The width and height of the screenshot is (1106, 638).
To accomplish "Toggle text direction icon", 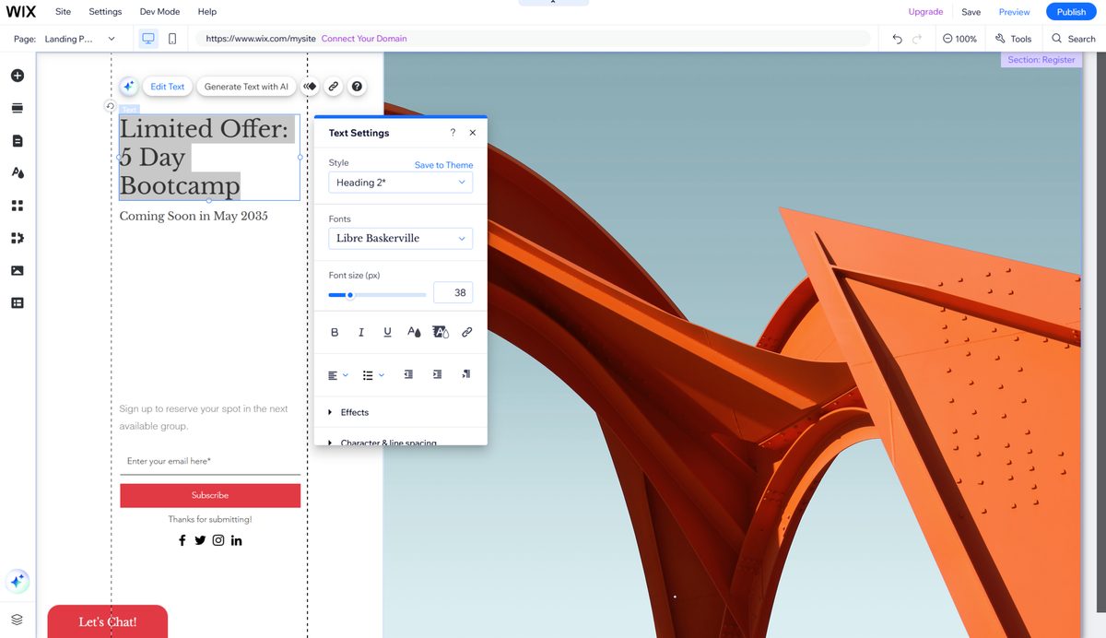I will click(x=466, y=374).
